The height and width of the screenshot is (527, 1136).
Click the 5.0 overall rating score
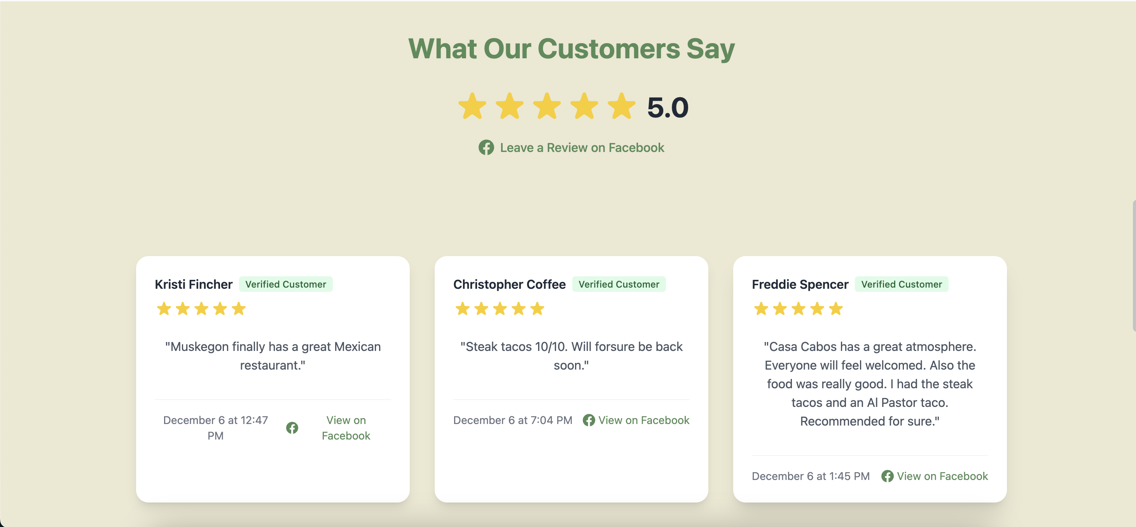point(668,108)
